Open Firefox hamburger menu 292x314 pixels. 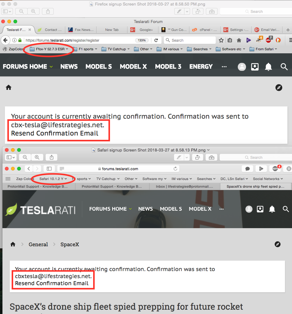pyautogui.click(x=290, y=40)
